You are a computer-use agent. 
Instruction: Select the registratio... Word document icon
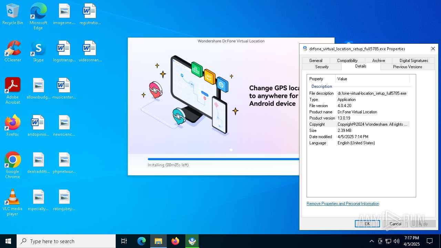click(90, 14)
